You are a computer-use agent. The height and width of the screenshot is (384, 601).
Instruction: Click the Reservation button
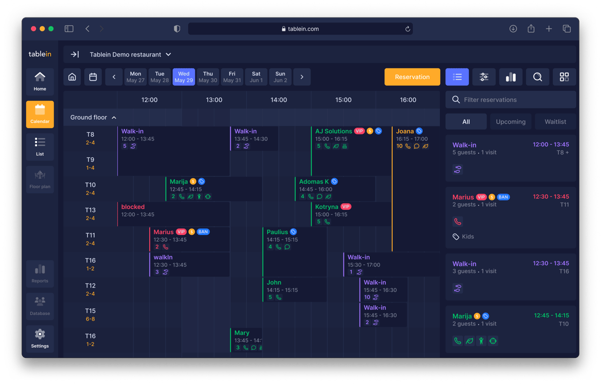coord(412,77)
